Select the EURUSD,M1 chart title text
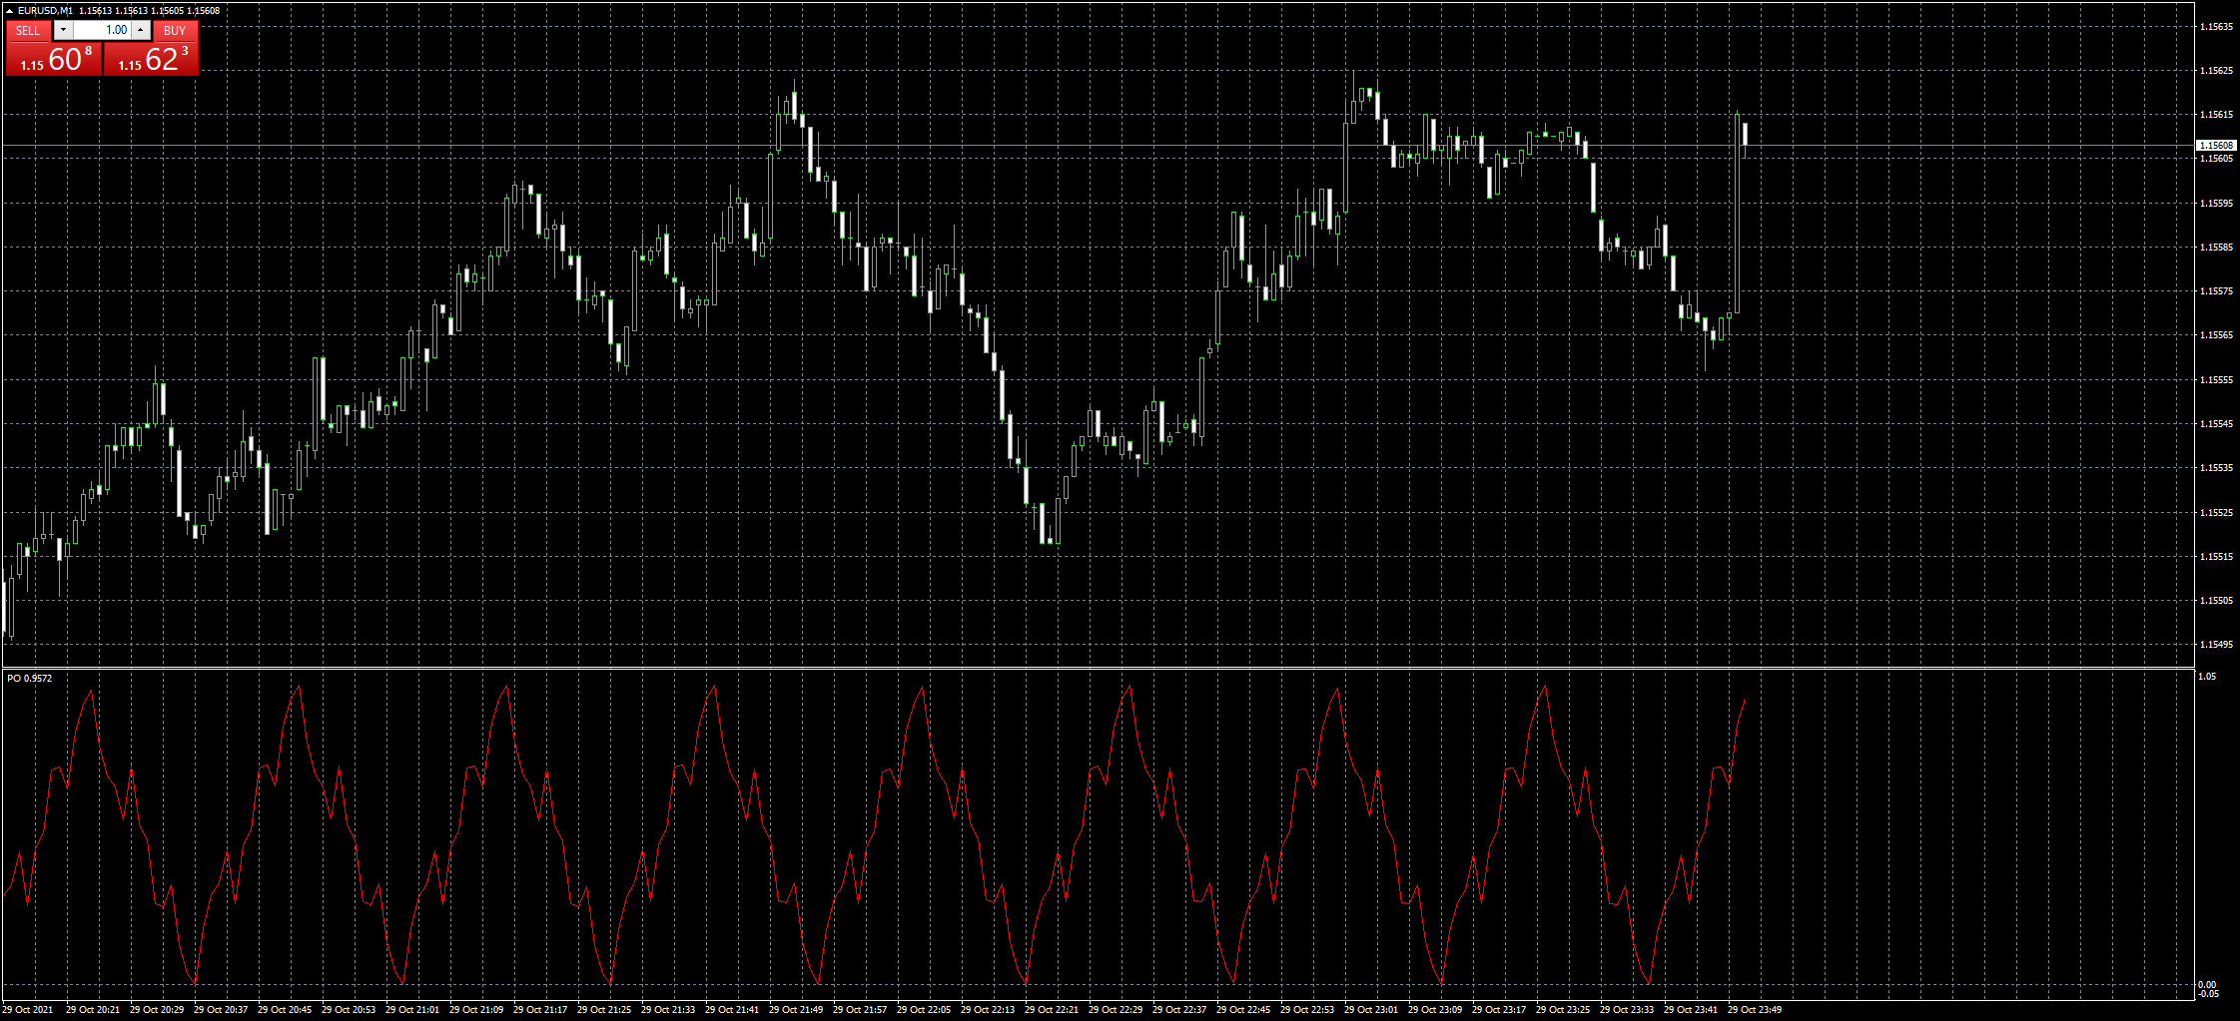 (x=45, y=11)
